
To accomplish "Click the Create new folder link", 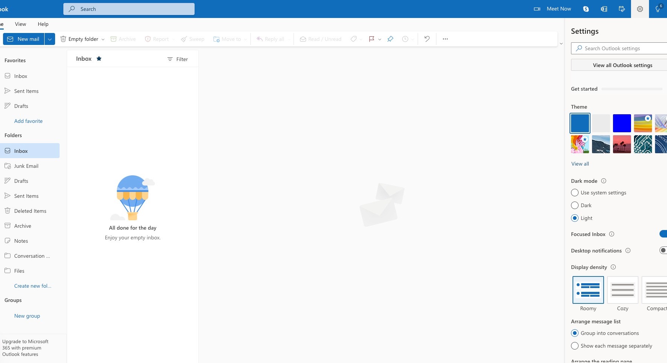I will [x=33, y=286].
